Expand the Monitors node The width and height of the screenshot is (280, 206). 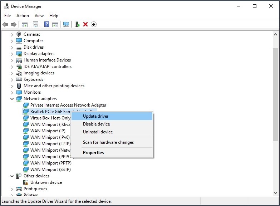click(12, 92)
